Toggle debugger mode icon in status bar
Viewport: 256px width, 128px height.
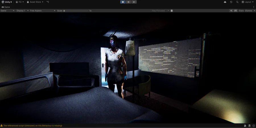pos(245,126)
